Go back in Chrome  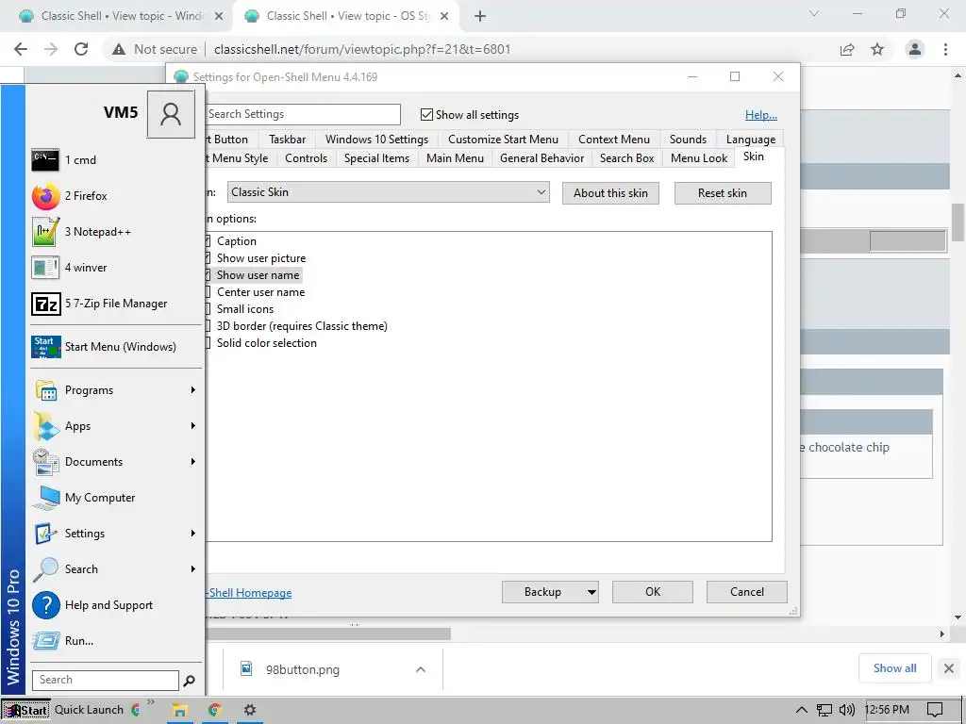[21, 49]
